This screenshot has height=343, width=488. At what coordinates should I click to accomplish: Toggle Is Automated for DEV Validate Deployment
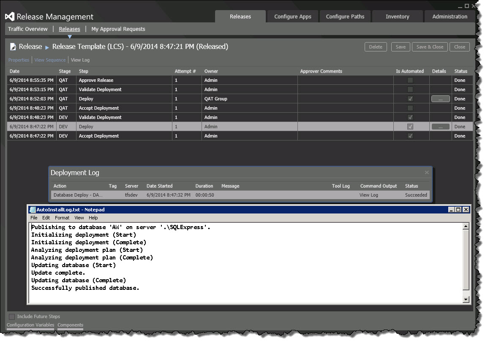[410, 117]
